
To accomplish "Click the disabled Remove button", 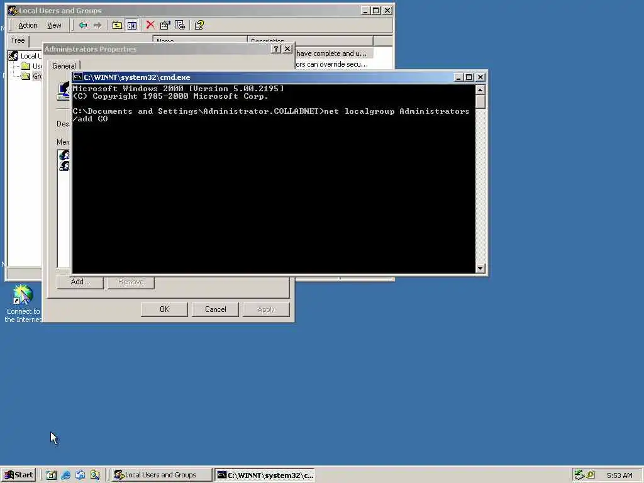I will point(131,282).
